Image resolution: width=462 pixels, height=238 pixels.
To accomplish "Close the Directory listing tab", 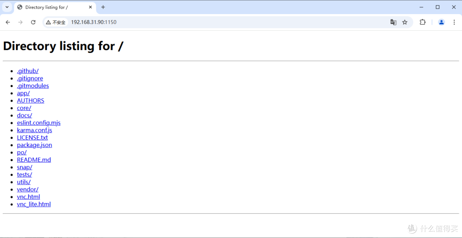I will click(x=90, y=7).
